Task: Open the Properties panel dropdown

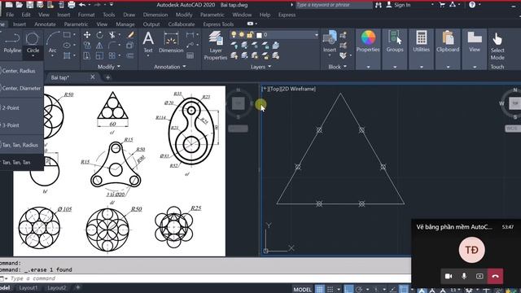Action: (368, 67)
